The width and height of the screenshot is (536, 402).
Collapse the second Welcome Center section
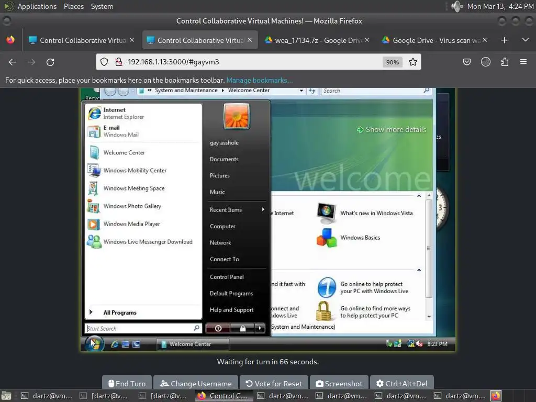tap(419, 270)
